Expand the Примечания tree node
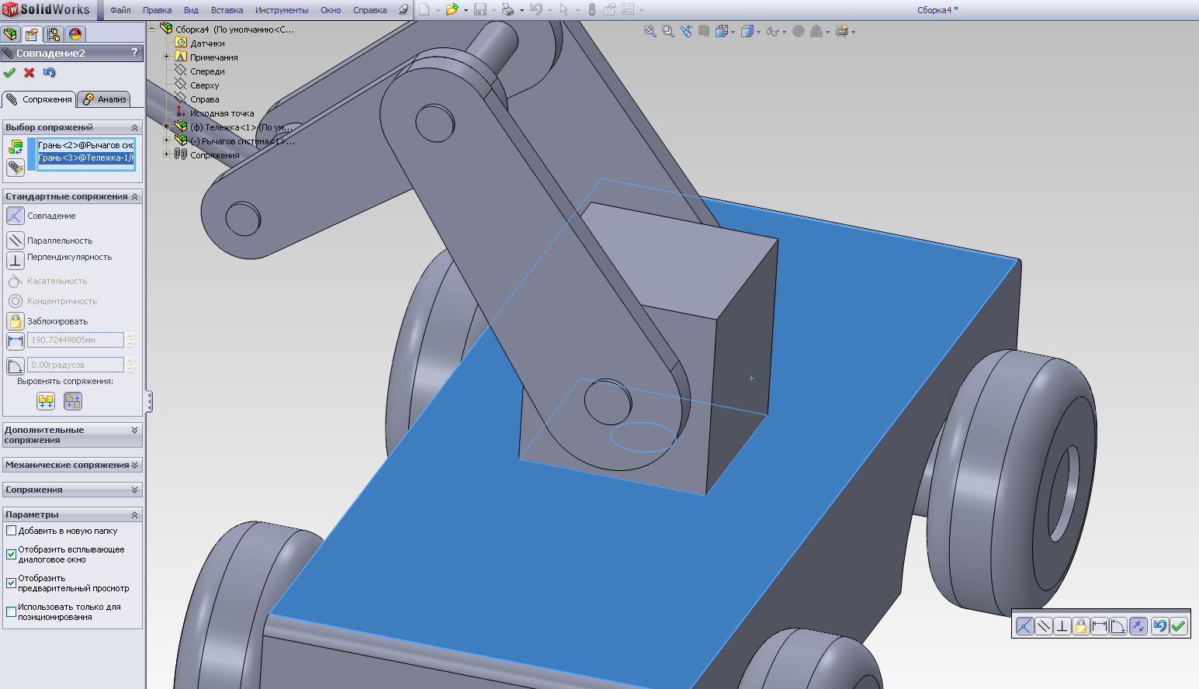The image size is (1199, 689). tap(166, 57)
